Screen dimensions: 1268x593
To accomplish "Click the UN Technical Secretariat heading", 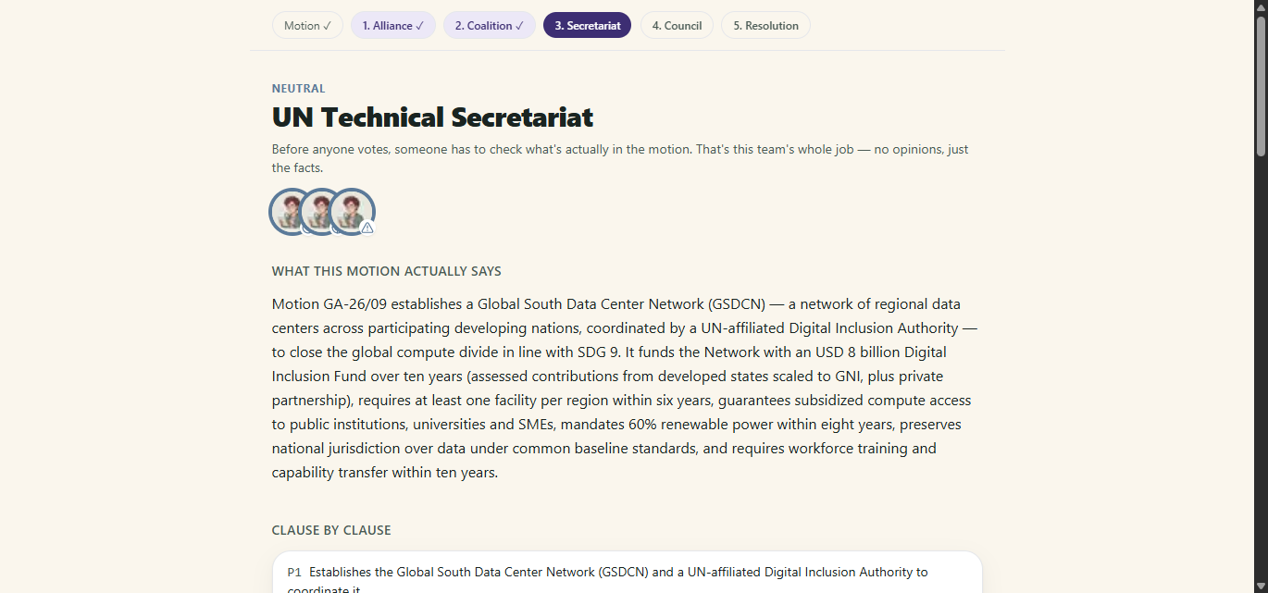I will coord(432,117).
